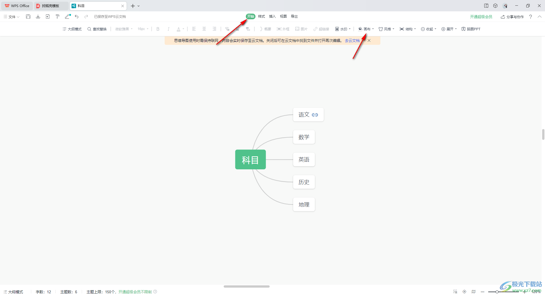Select the 开始 tab
This screenshot has width=545, height=295.
251,16
